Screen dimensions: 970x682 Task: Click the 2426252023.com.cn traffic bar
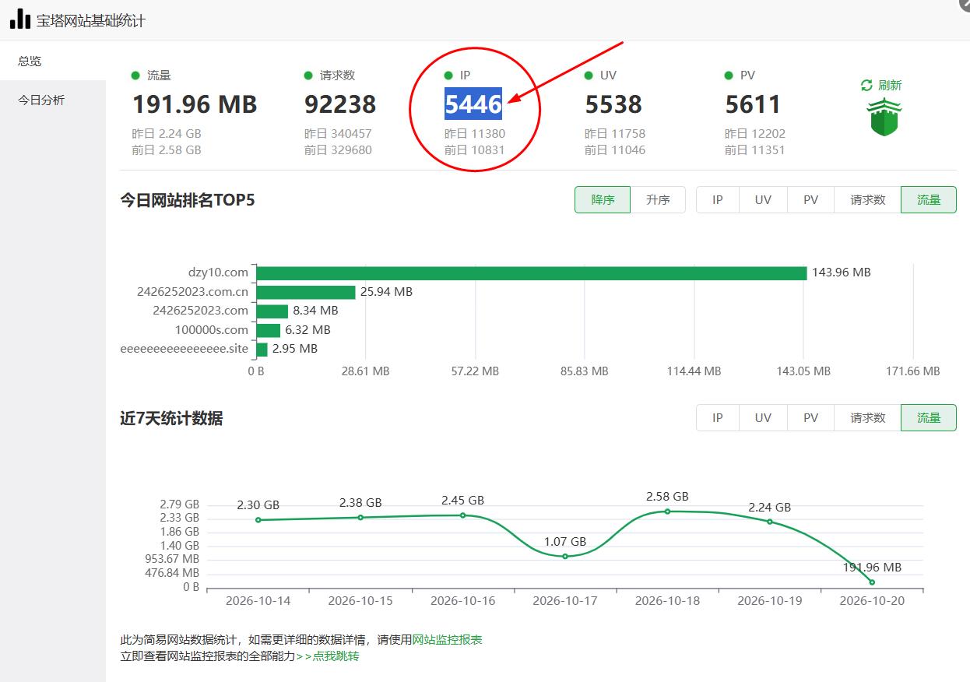click(306, 292)
